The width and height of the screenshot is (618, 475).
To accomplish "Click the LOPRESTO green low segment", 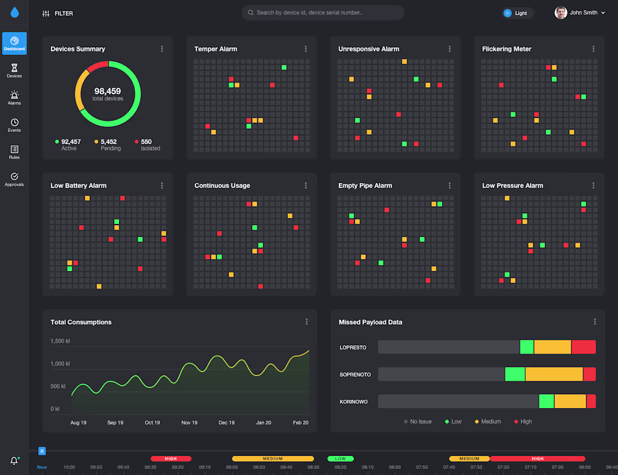I will tap(527, 347).
